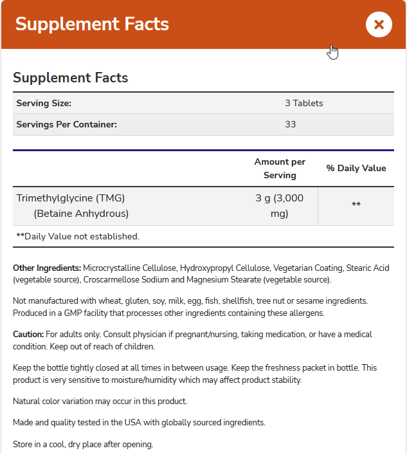Click the dark Supplement Facts section heading
This screenshot has width=407, height=453.
(71, 78)
